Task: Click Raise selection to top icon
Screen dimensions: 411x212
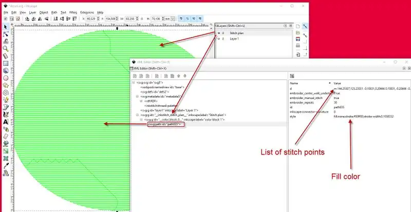Action: point(74,18)
